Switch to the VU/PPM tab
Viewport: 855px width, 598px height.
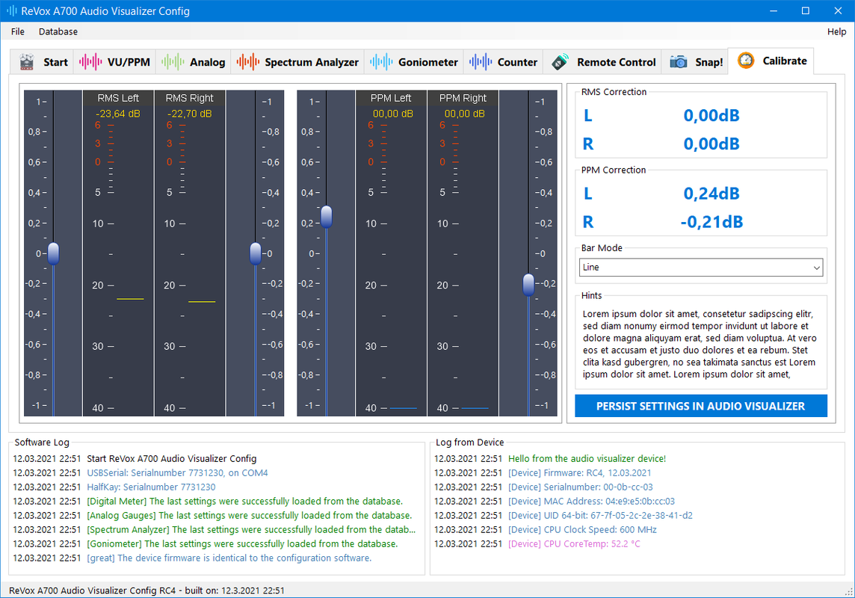pos(114,62)
